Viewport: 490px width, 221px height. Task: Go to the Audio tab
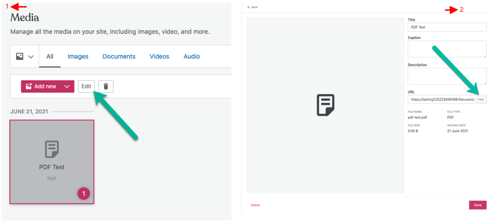[192, 56]
